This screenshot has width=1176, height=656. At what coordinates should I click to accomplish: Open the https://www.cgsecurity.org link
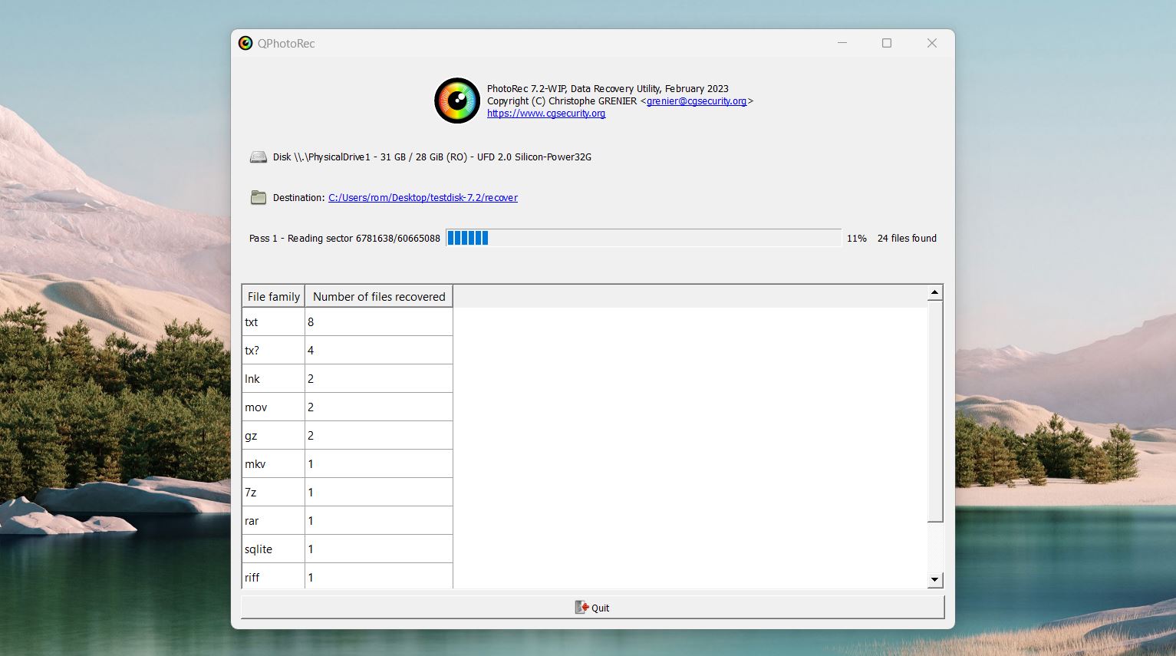click(x=546, y=114)
